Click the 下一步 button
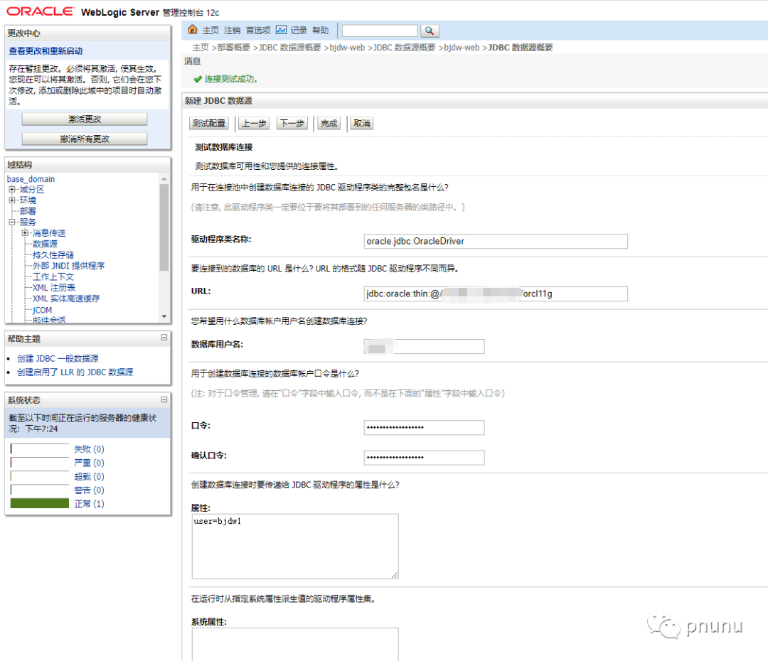The image size is (768, 661). (x=292, y=124)
